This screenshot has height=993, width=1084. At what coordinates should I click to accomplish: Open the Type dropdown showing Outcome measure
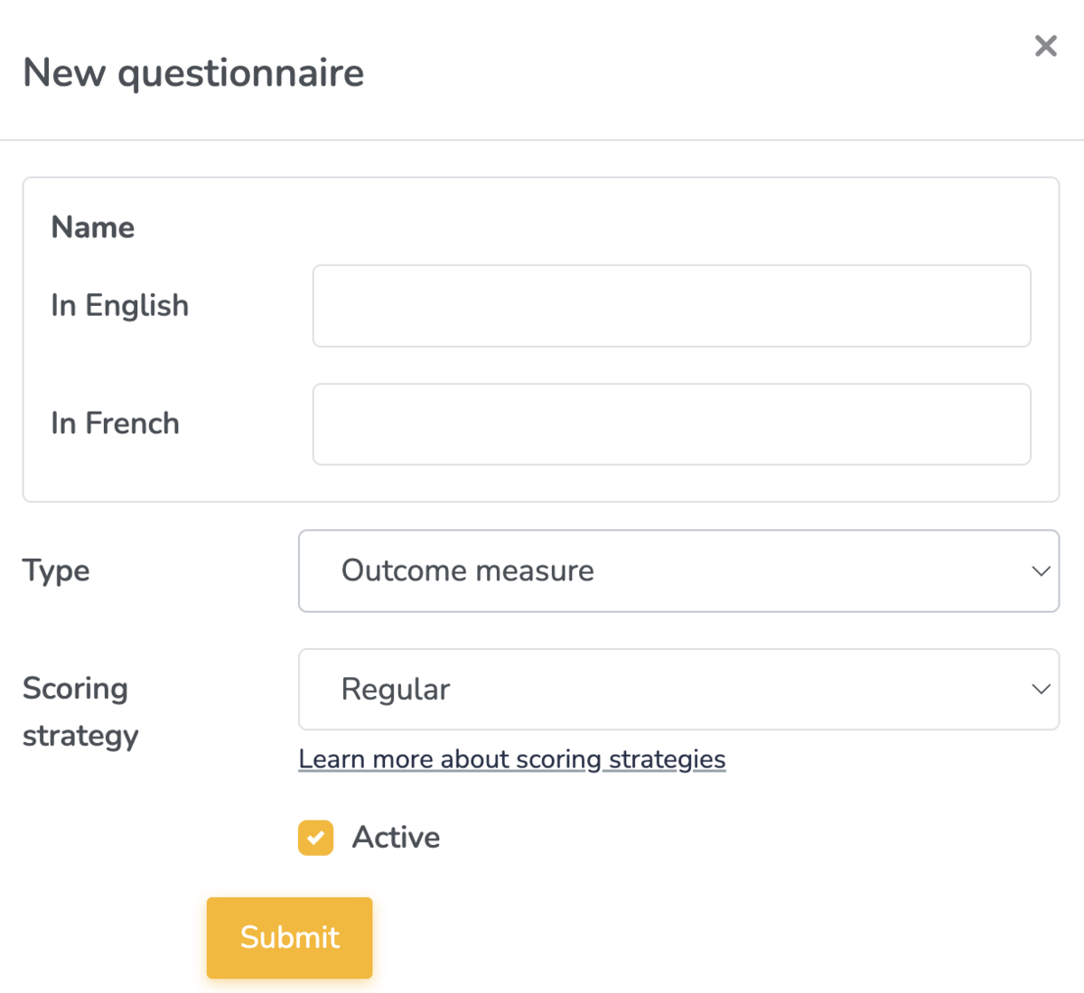coord(677,571)
